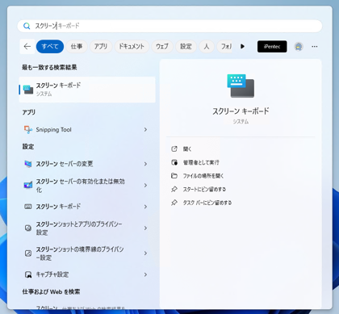Click the screen saver change icon
The image size is (339, 314).
click(x=28, y=164)
